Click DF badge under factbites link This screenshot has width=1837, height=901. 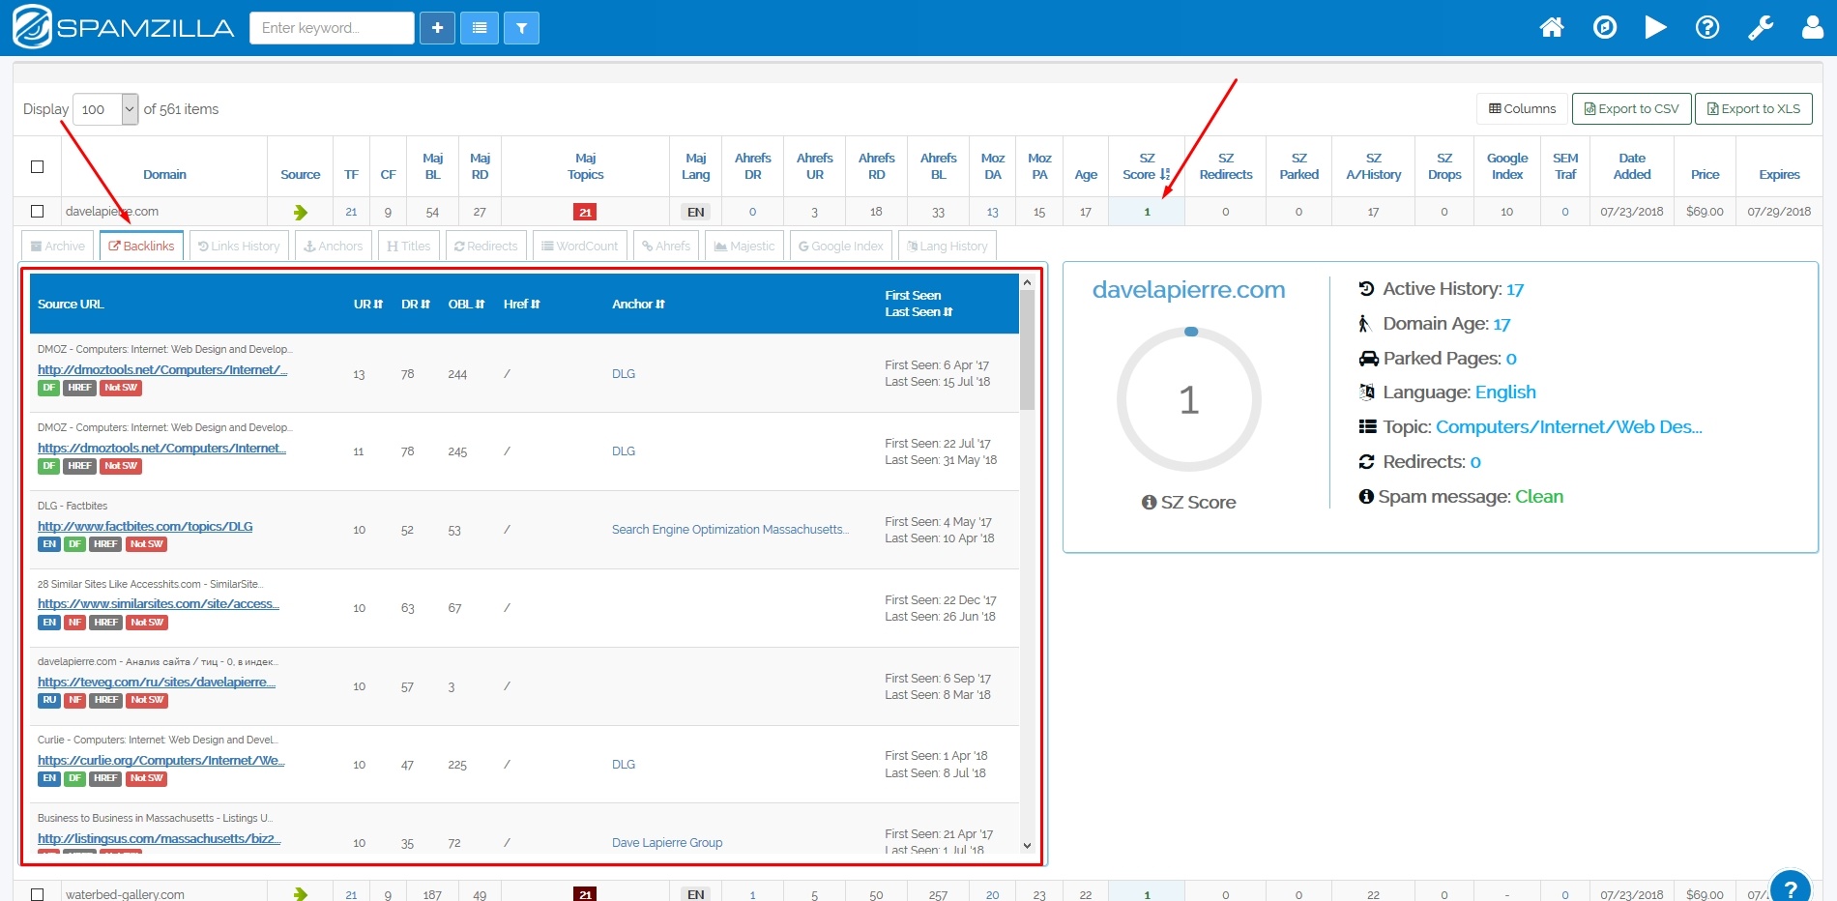click(x=75, y=544)
